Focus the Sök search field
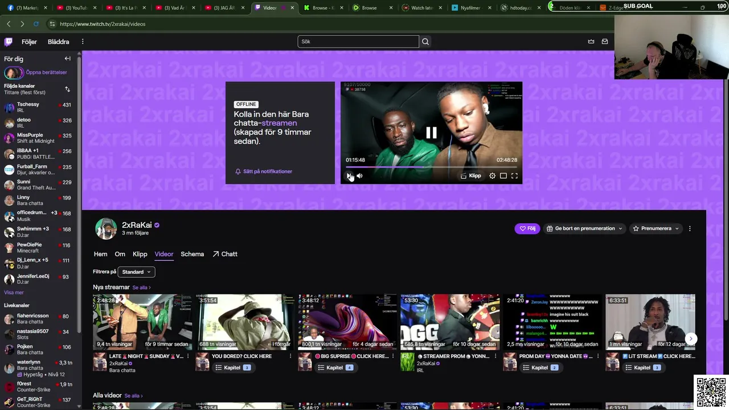 pos(358,42)
